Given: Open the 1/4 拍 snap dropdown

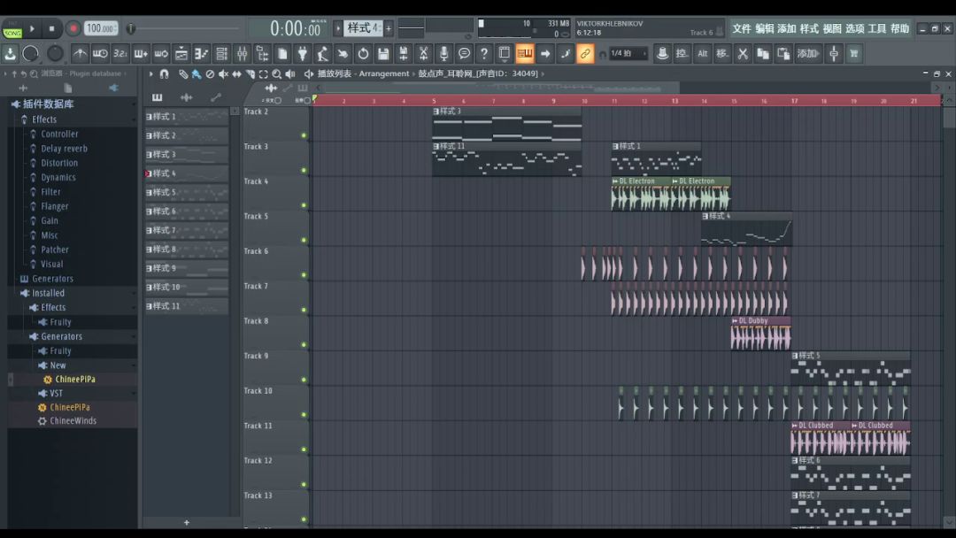Looking at the screenshot, I should click(x=628, y=54).
